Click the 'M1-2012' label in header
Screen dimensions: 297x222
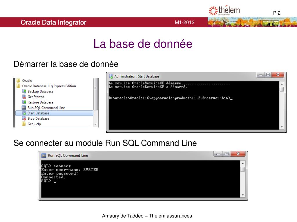(x=184, y=23)
